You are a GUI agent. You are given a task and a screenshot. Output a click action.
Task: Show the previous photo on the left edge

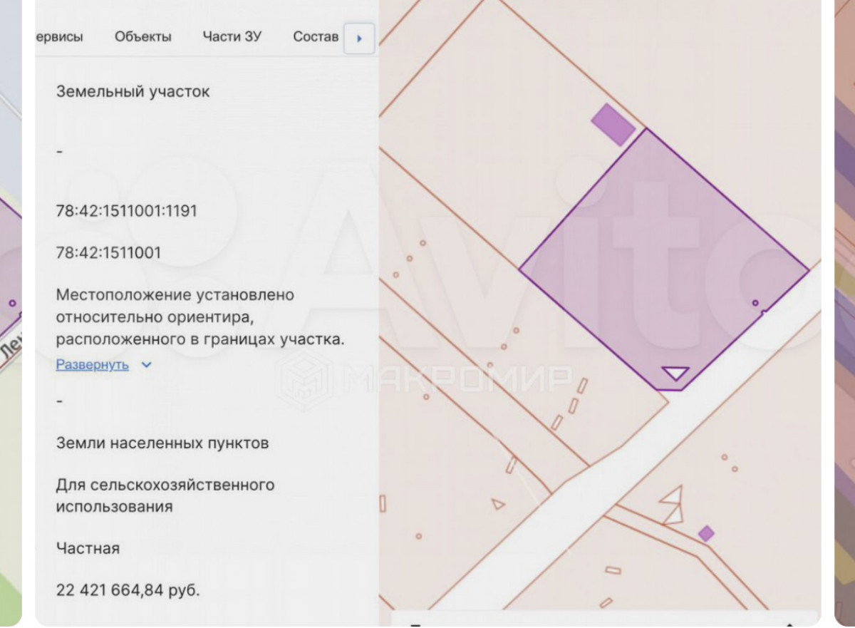[10, 314]
